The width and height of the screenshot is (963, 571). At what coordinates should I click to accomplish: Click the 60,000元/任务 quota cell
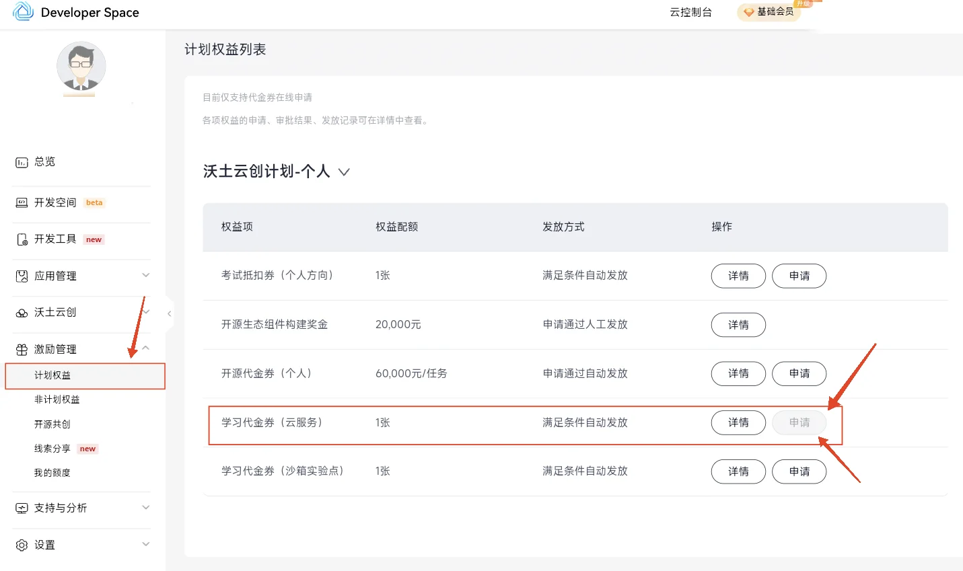(x=411, y=373)
